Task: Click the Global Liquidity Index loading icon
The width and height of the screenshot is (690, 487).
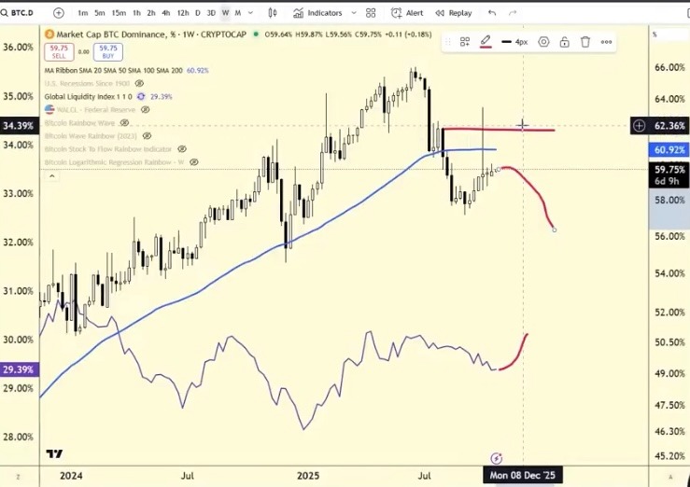Action: (141, 97)
